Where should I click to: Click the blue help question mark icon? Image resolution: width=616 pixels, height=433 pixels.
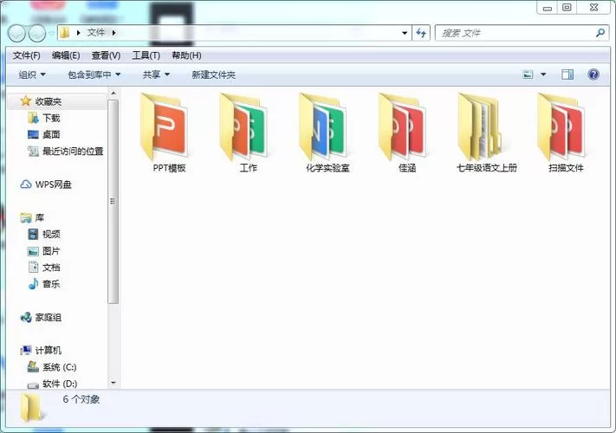(593, 74)
